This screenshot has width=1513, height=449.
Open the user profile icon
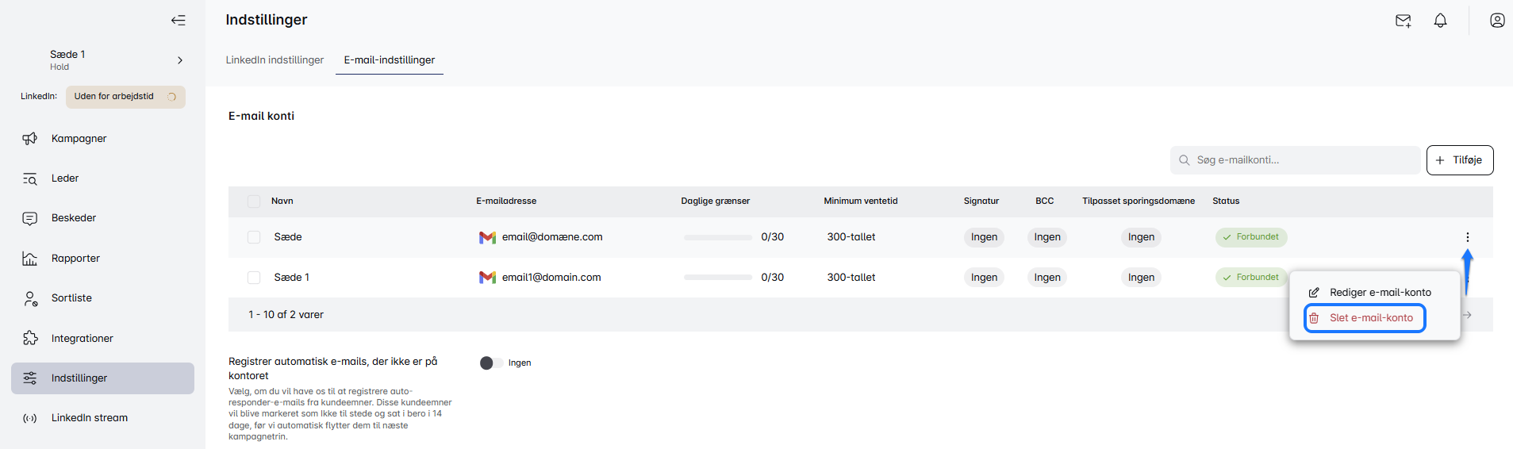[1496, 21]
